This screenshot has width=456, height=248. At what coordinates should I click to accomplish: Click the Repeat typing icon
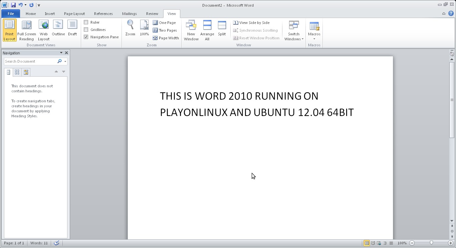[31, 5]
